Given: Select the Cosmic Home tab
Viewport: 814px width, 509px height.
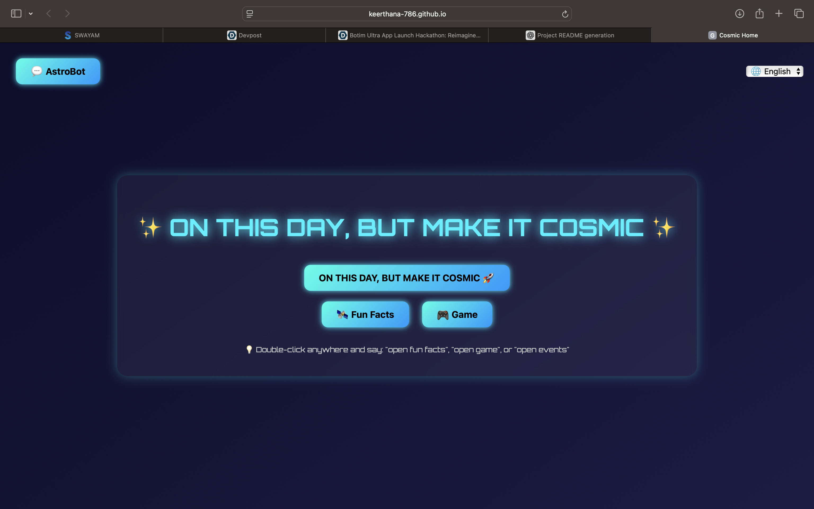Looking at the screenshot, I should [x=733, y=35].
